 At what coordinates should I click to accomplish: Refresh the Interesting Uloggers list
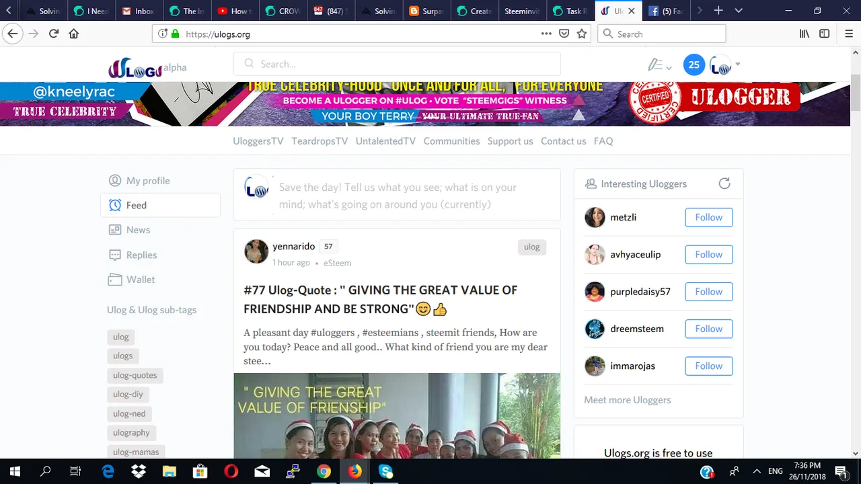724,184
